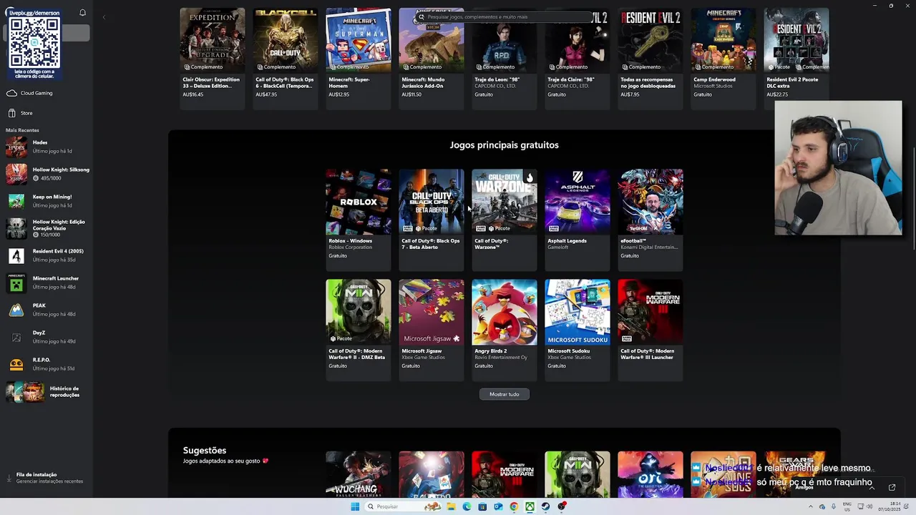
Task: Open Minecraft Super-Homem add-on
Action: [359, 58]
